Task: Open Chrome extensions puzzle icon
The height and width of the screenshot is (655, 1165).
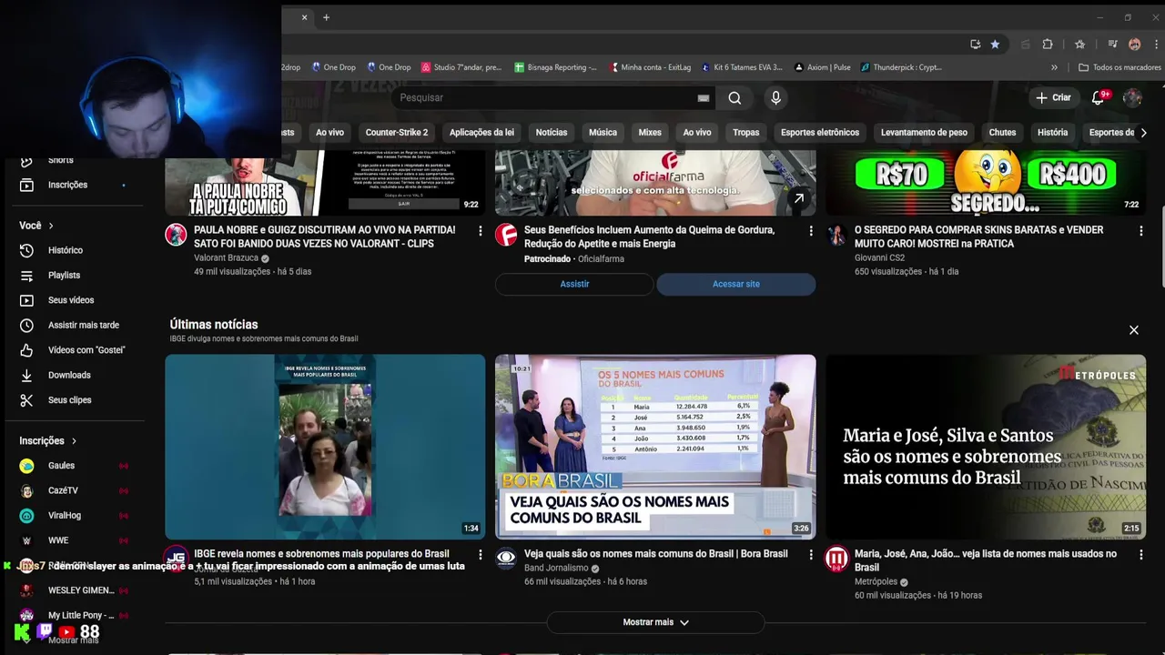Action: [x=1048, y=44]
